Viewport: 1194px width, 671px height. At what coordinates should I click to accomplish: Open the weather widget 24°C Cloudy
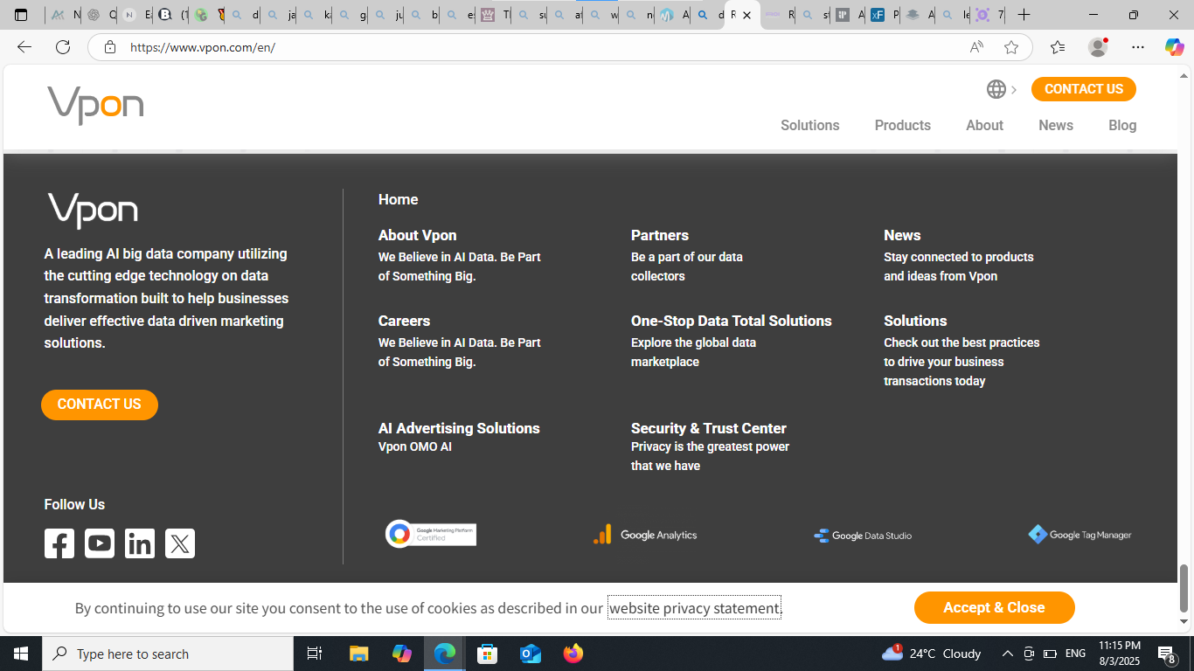tap(932, 654)
